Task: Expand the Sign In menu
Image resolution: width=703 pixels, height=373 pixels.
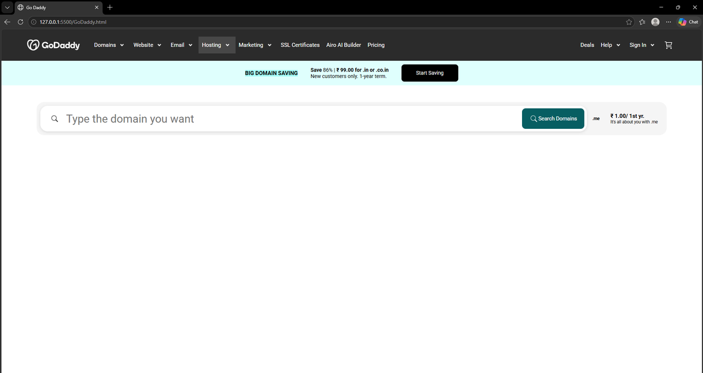Action: pyautogui.click(x=642, y=45)
